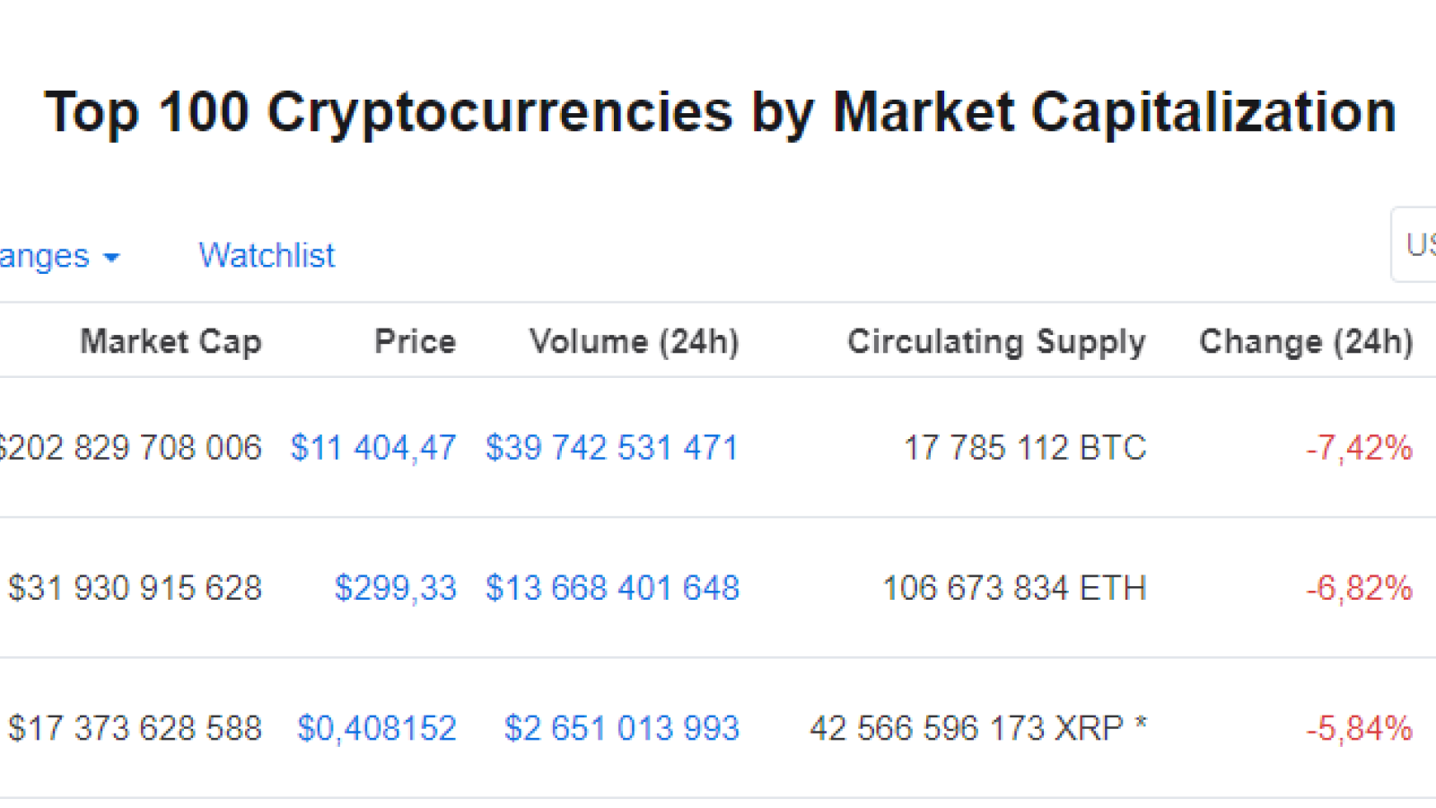This screenshot has height=808, width=1436.
Task: Open XRP price link $0,408152
Action: tap(377, 728)
